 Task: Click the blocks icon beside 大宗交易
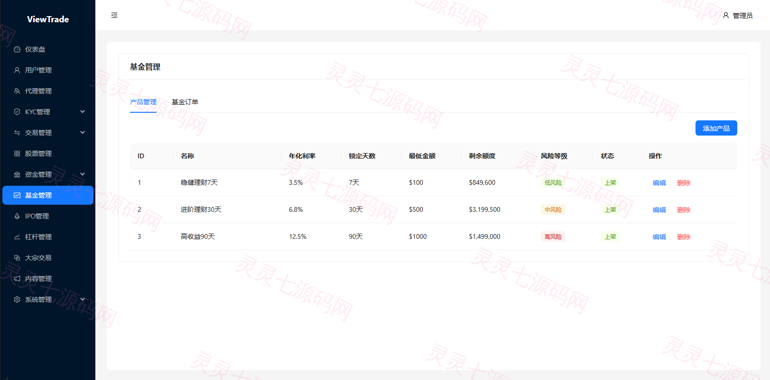tap(17, 258)
